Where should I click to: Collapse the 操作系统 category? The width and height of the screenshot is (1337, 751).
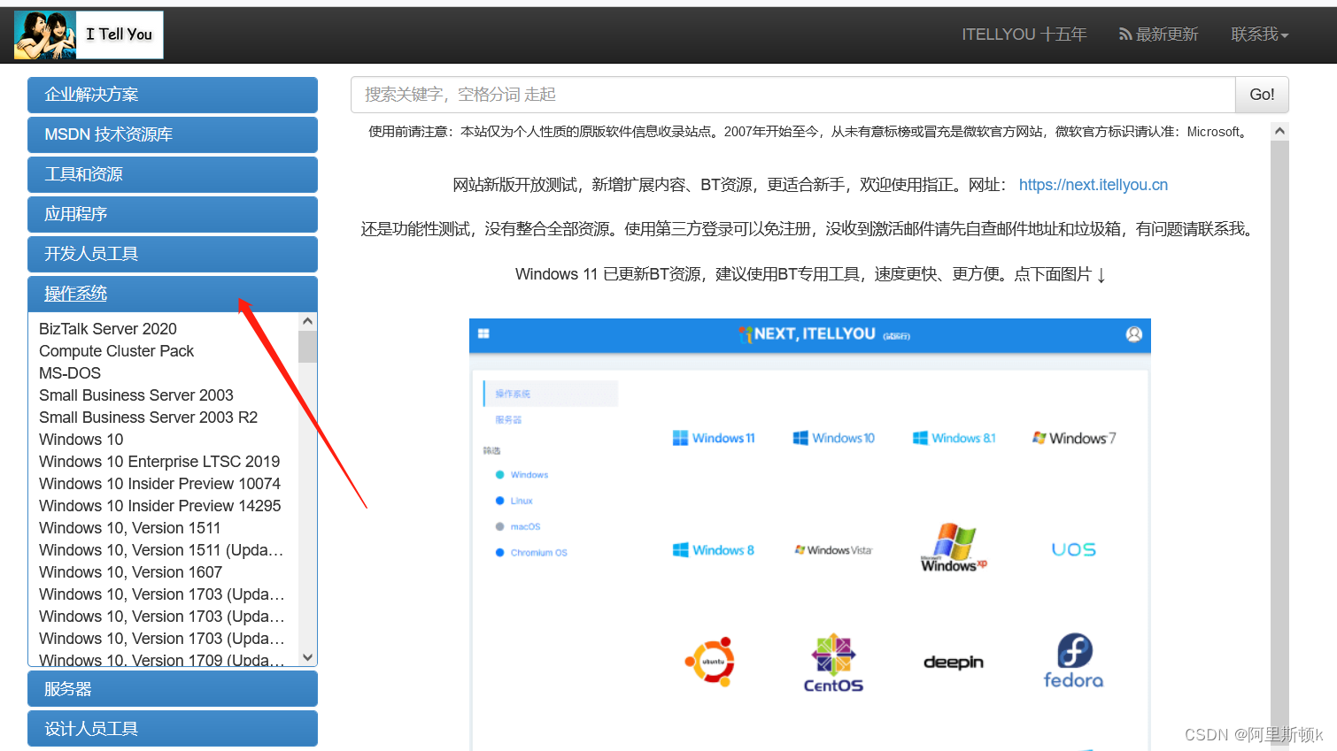pyautogui.click(x=173, y=294)
